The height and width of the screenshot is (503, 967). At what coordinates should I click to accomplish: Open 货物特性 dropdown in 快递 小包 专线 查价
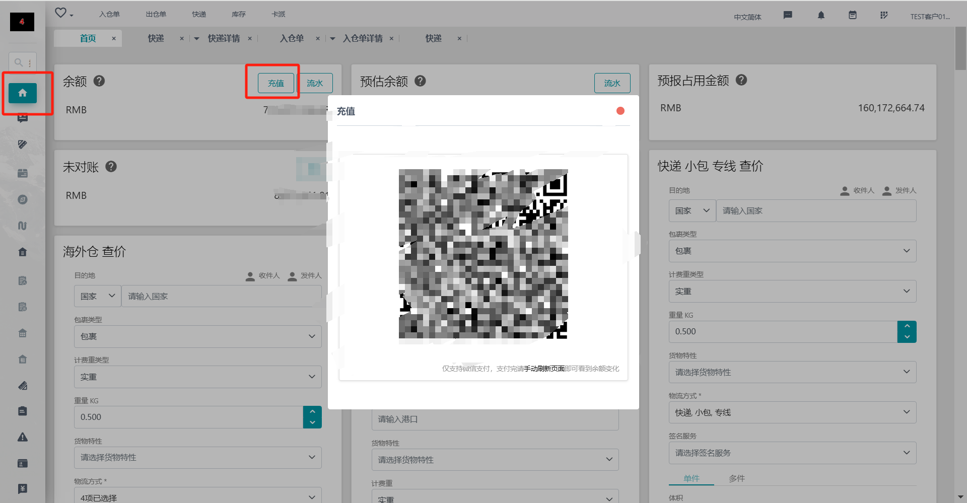(792, 372)
